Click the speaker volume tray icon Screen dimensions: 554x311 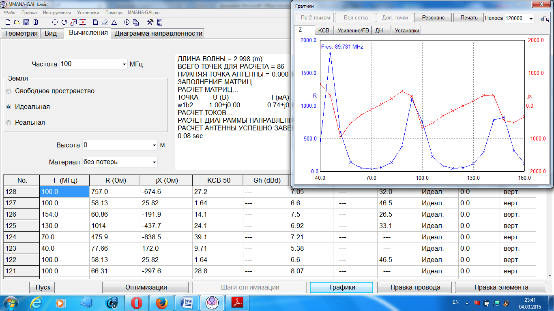click(506, 302)
